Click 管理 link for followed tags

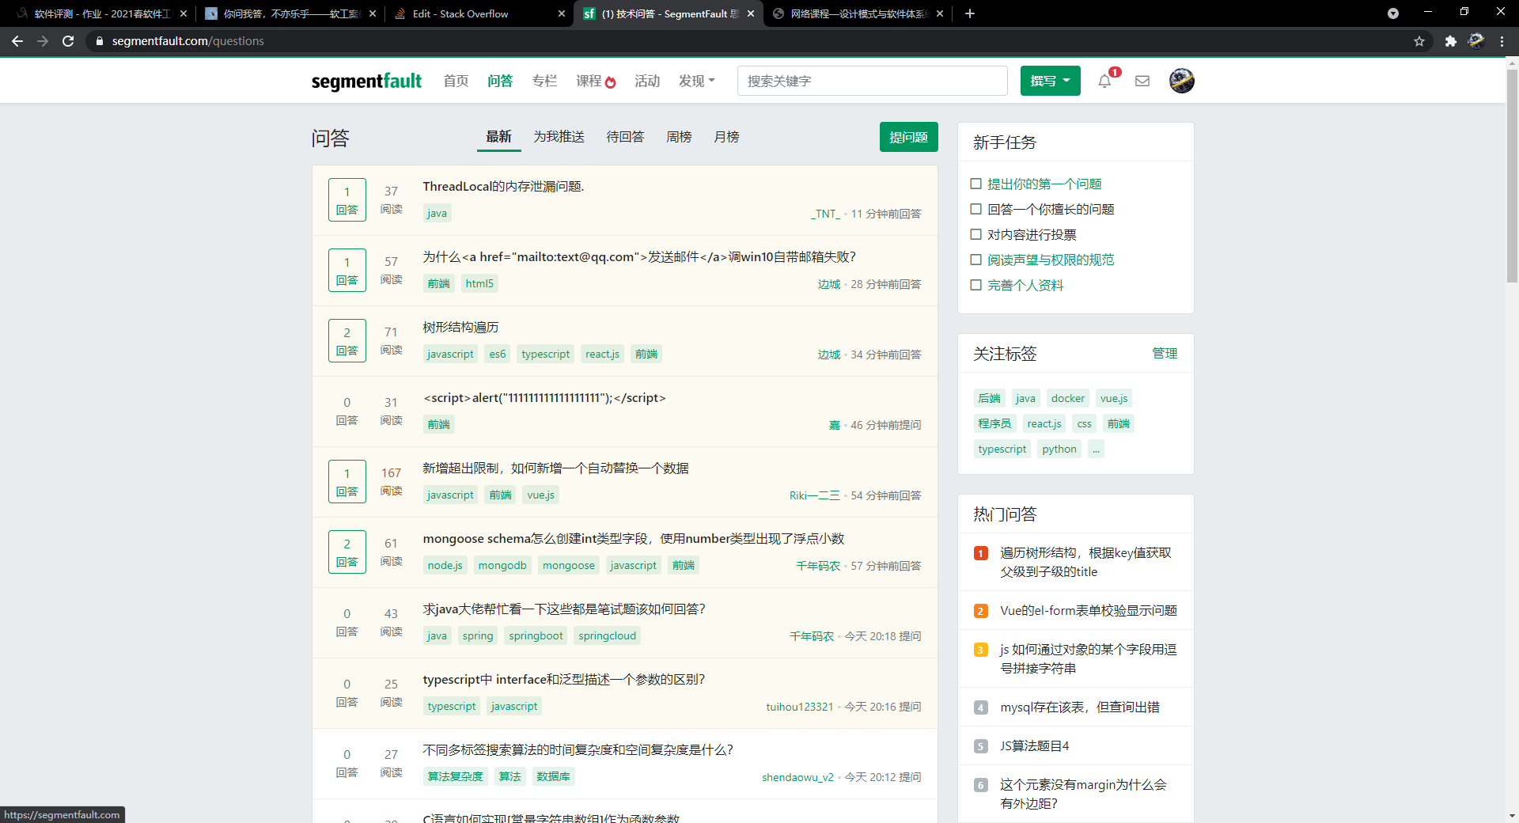1165,354
